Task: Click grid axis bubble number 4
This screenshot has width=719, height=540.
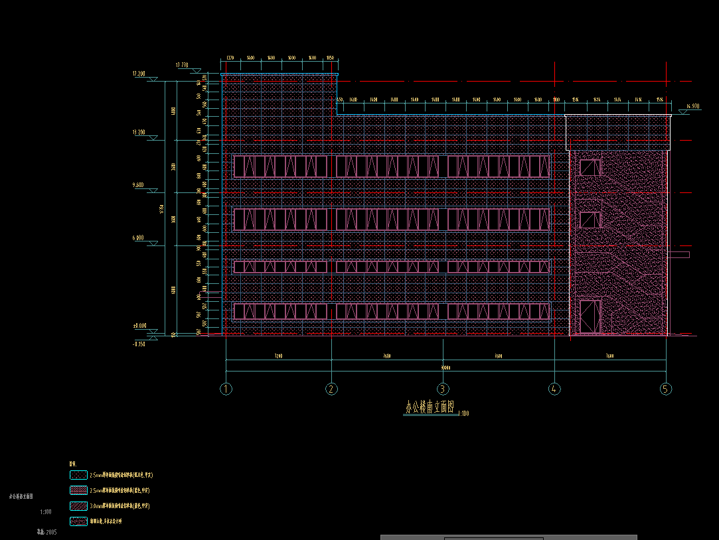Action: pos(555,389)
